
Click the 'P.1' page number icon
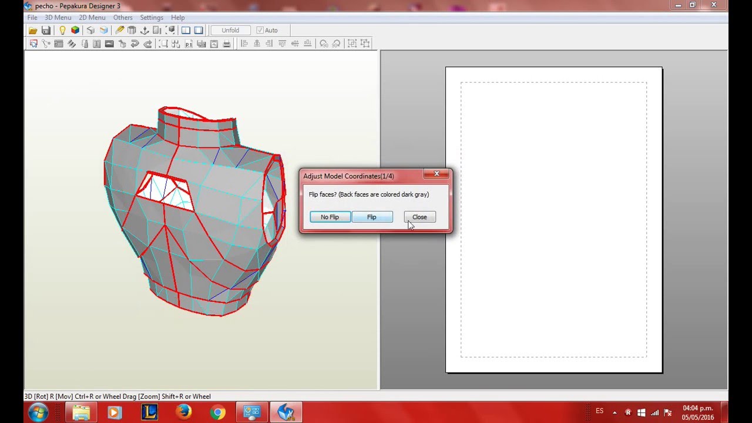(189, 43)
